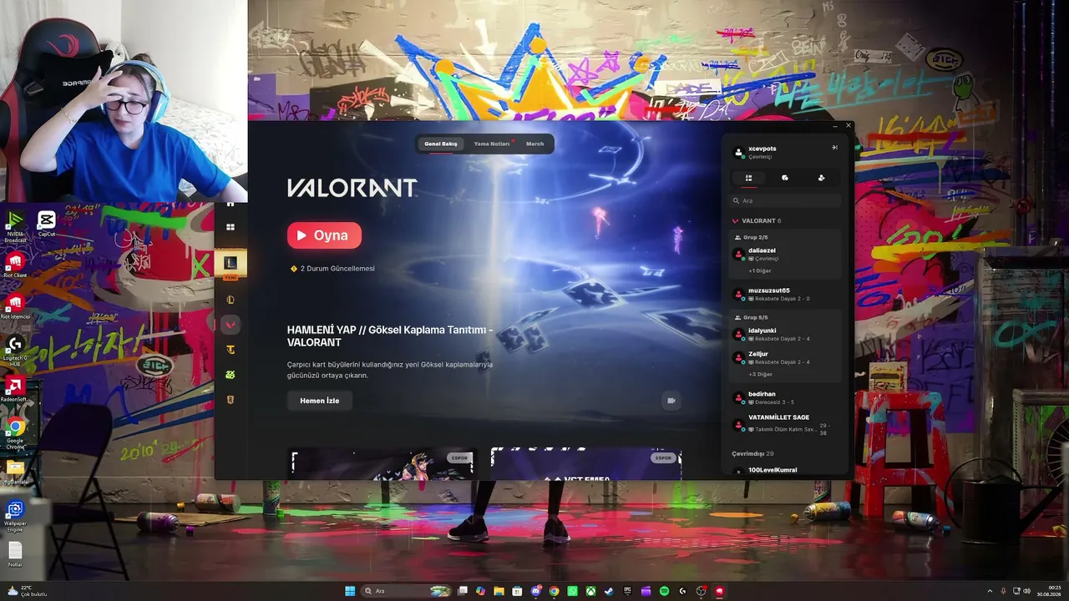The height and width of the screenshot is (601, 1069).
Task: Open the right ESPOR news thumbnail
Action: pos(586,464)
